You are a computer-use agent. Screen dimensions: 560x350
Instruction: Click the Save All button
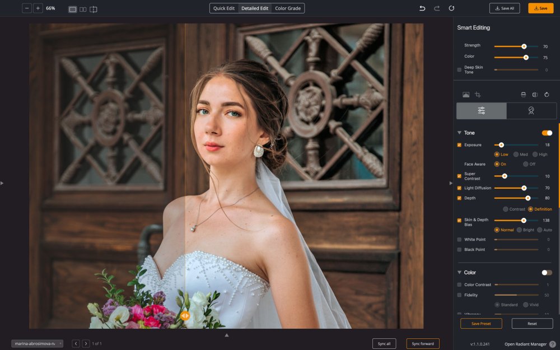click(x=505, y=8)
